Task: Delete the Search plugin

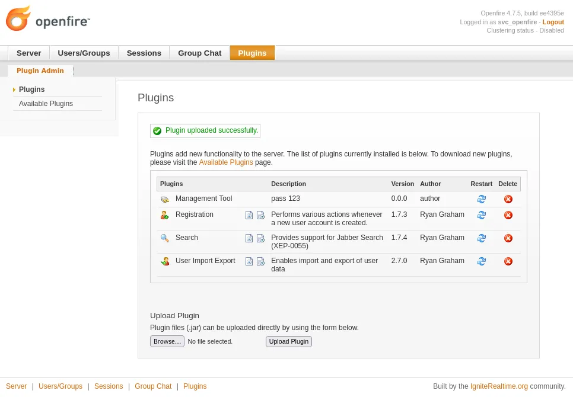Action: pos(508,238)
